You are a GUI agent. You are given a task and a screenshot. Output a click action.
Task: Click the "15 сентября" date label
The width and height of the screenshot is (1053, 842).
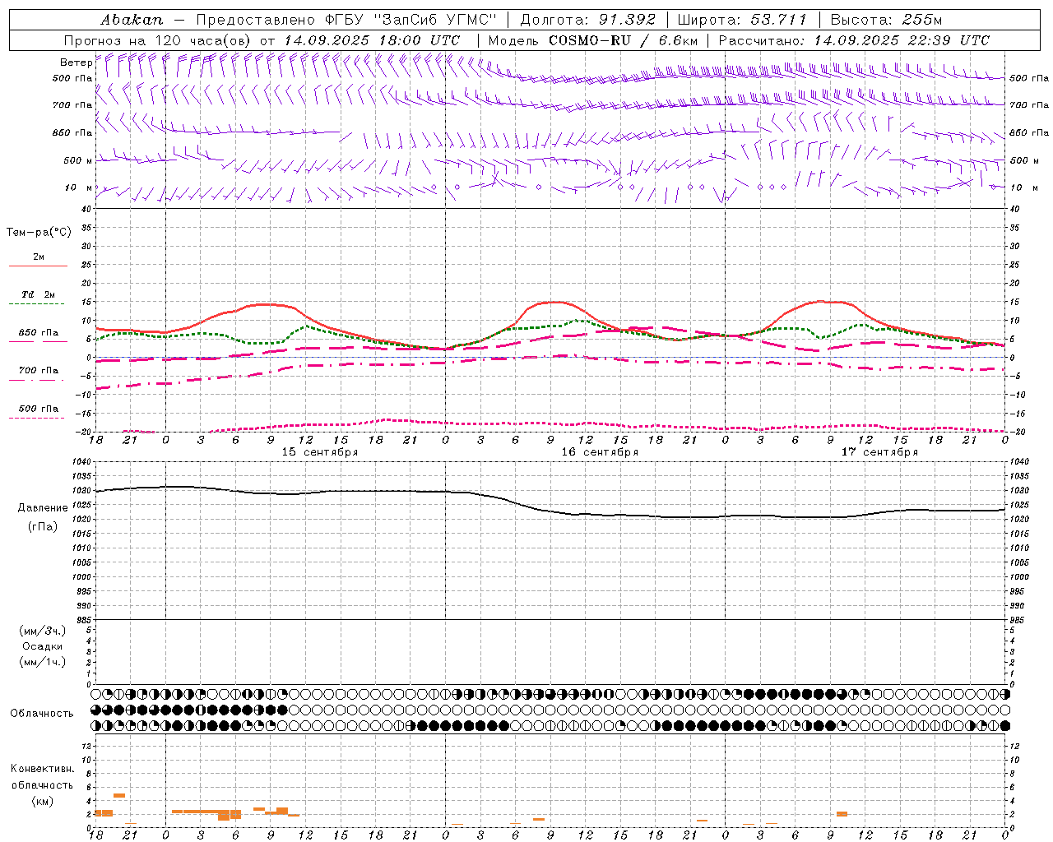pos(320,452)
